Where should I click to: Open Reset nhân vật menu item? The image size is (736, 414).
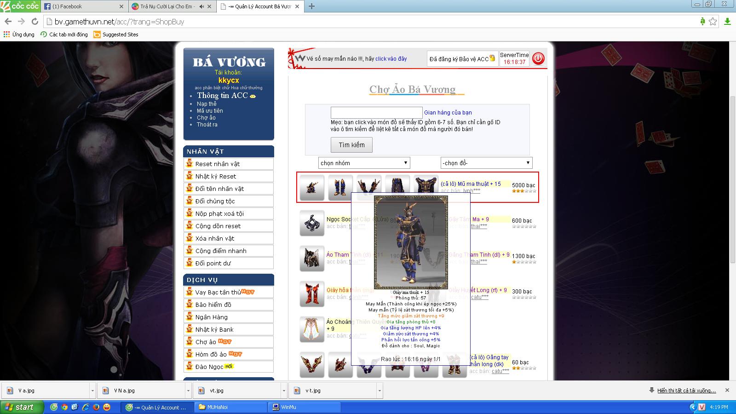click(x=229, y=164)
